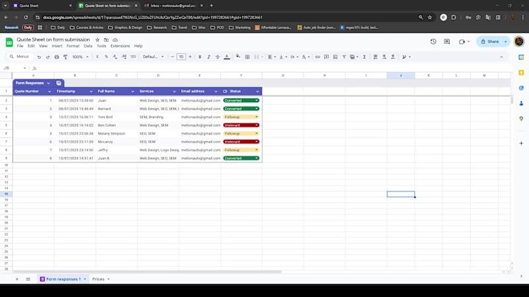
Task: Click the Insert chart icon
Action: [x=335, y=57]
